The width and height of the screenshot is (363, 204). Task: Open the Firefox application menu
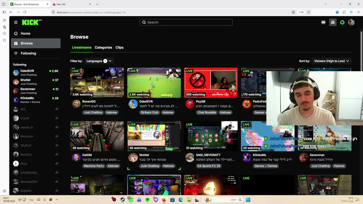pyautogui.click(x=358, y=12)
